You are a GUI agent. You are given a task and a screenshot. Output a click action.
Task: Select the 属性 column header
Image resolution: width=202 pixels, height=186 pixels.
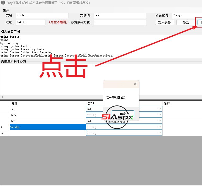pos(48,103)
